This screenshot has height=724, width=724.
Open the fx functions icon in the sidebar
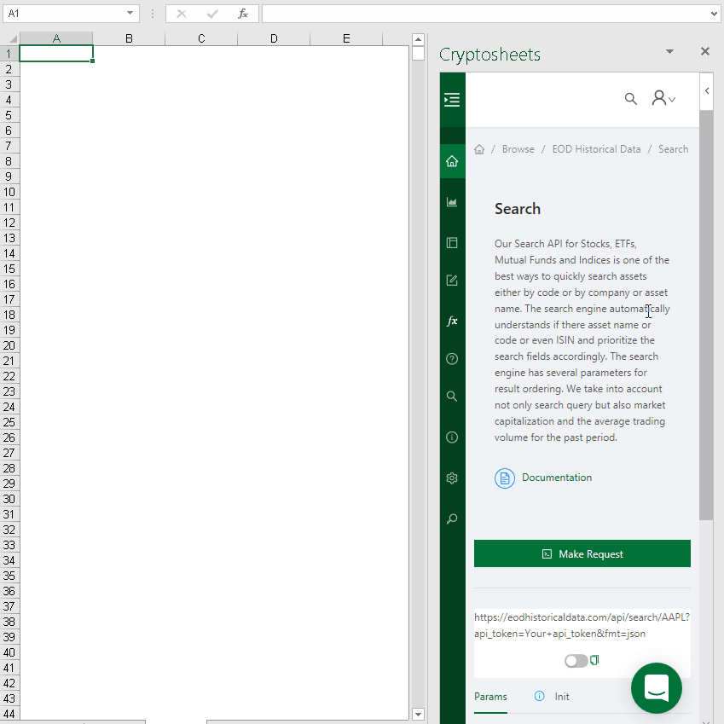[452, 321]
